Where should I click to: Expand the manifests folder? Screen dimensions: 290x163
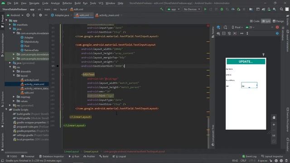[x=10, y=25]
